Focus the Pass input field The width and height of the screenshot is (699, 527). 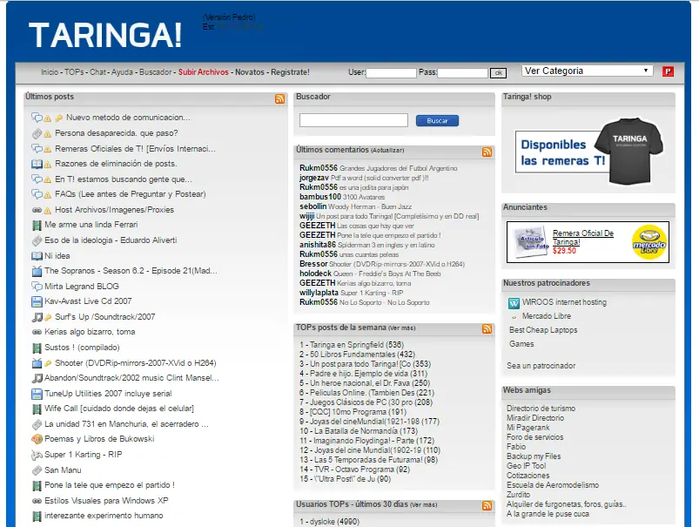pos(462,73)
